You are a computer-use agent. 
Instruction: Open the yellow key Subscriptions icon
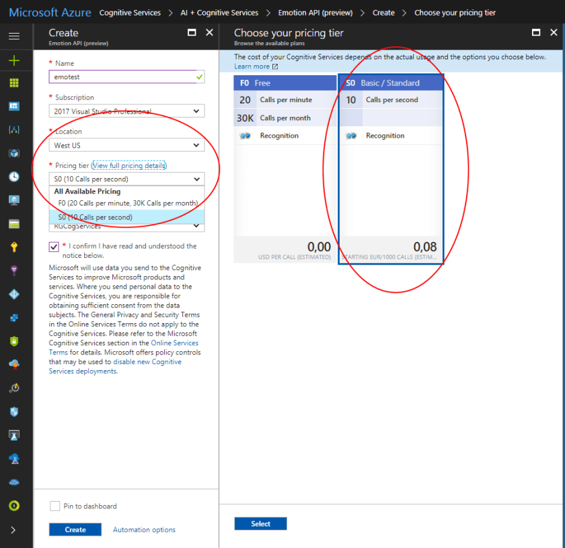14,247
